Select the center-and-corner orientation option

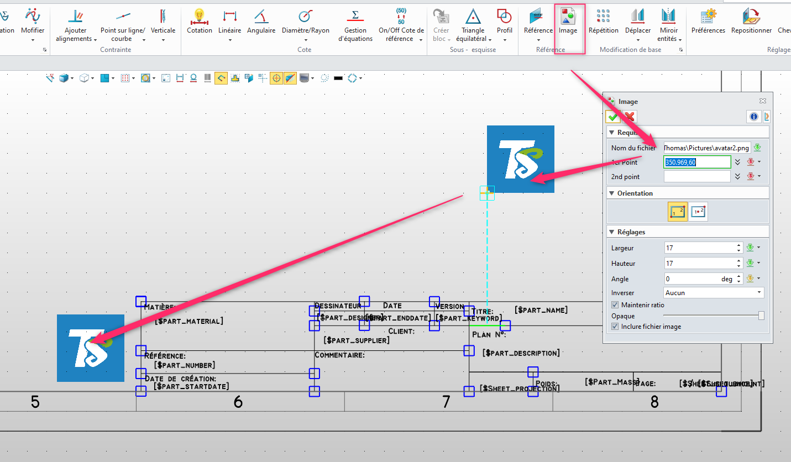coord(699,212)
